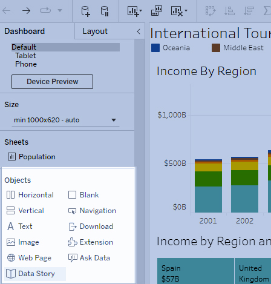Click the totals sigma icon
Screen dimensions: 271x284
267,11
